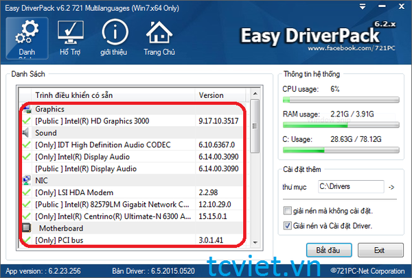Close the Easy DriverPack window

pyautogui.click(x=402, y=6)
